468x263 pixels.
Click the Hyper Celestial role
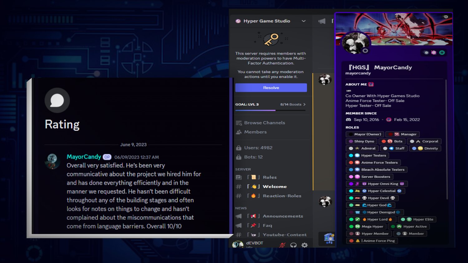click(x=375, y=191)
